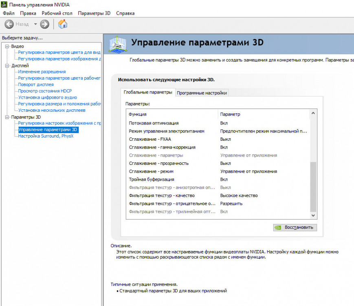Select Управление параметрами 3D tree item
This screenshot has height=306, width=354.
point(48,130)
